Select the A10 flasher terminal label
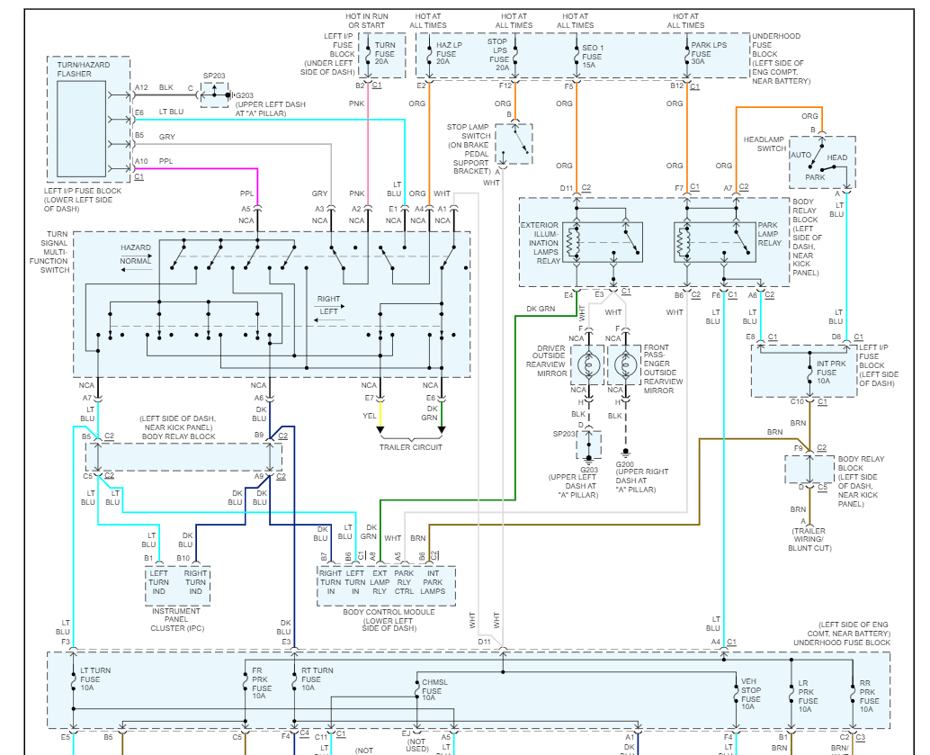 pyautogui.click(x=141, y=161)
